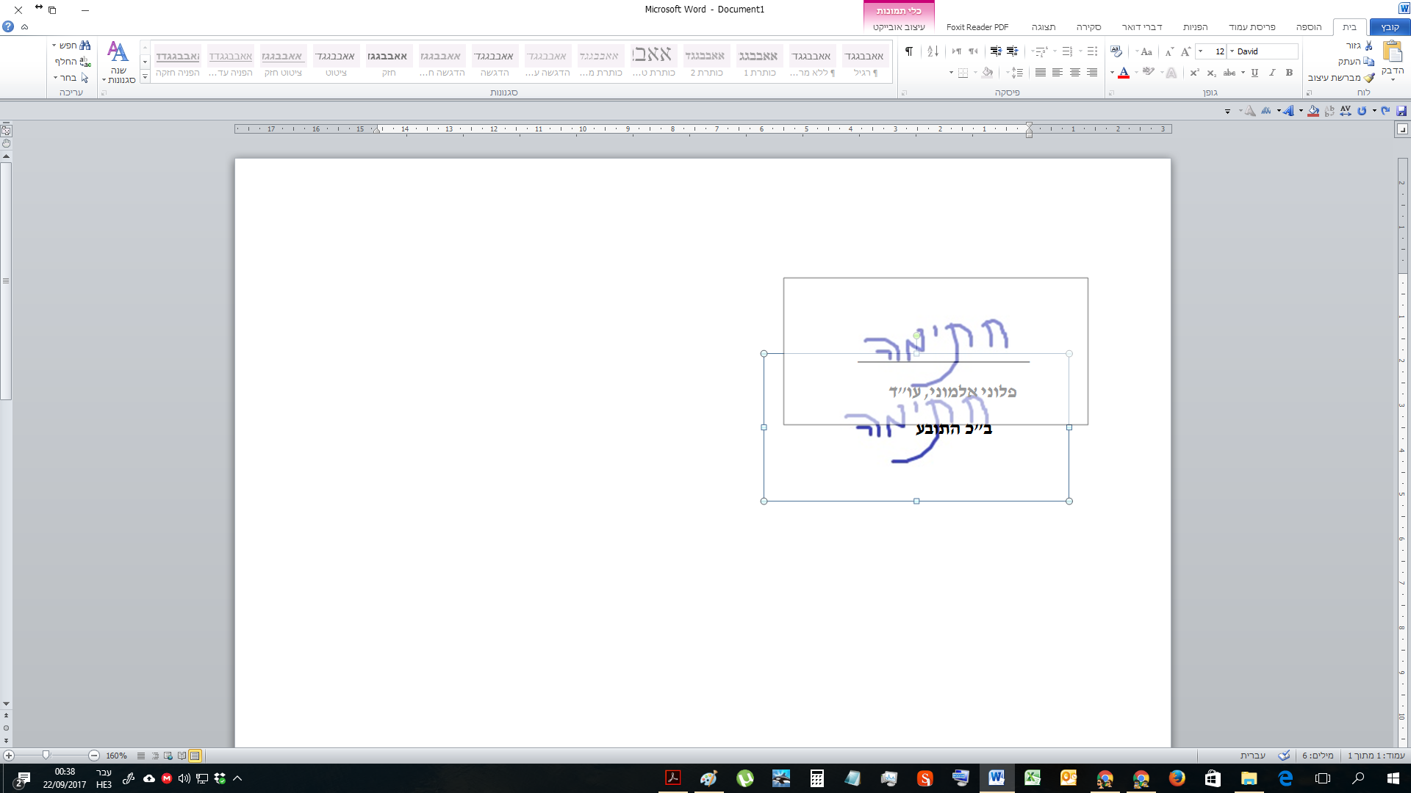The image size is (1411, 793).
Task: Toggle Italic formatting
Action: [1271, 73]
